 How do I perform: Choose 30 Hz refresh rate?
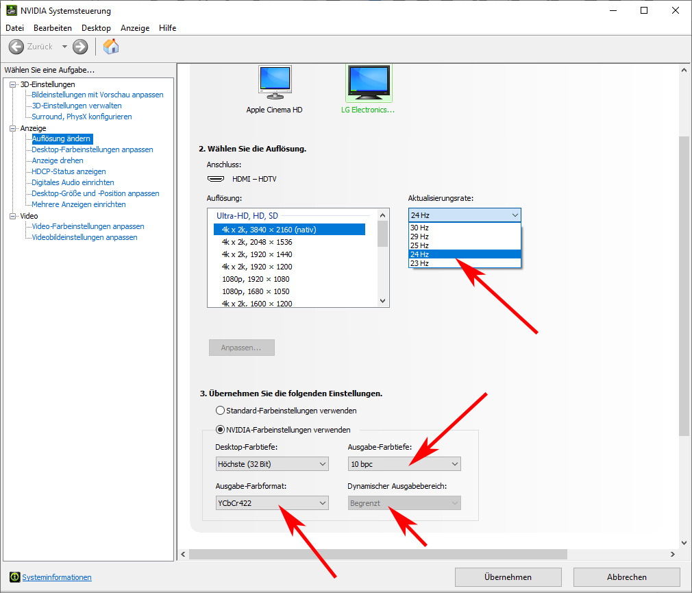click(465, 228)
